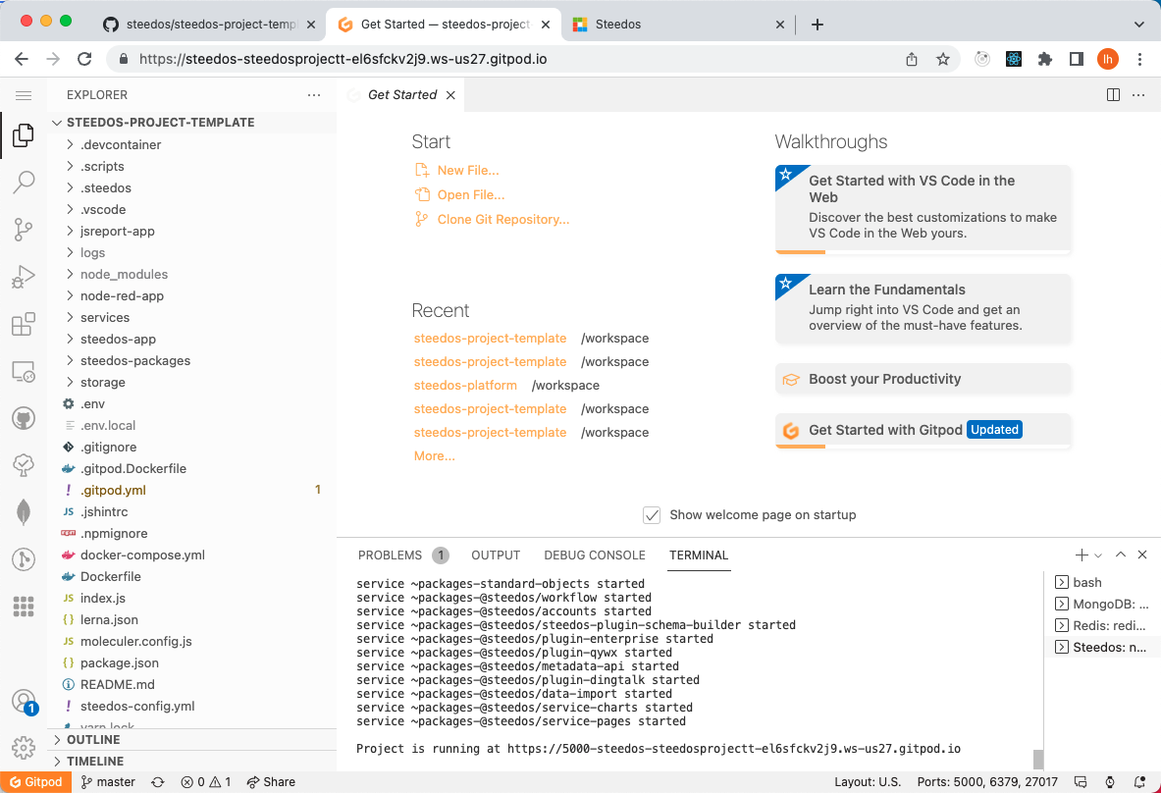Screen dimensions: 1161x793
Task: Toggle the browser side panel
Action: click(1077, 59)
